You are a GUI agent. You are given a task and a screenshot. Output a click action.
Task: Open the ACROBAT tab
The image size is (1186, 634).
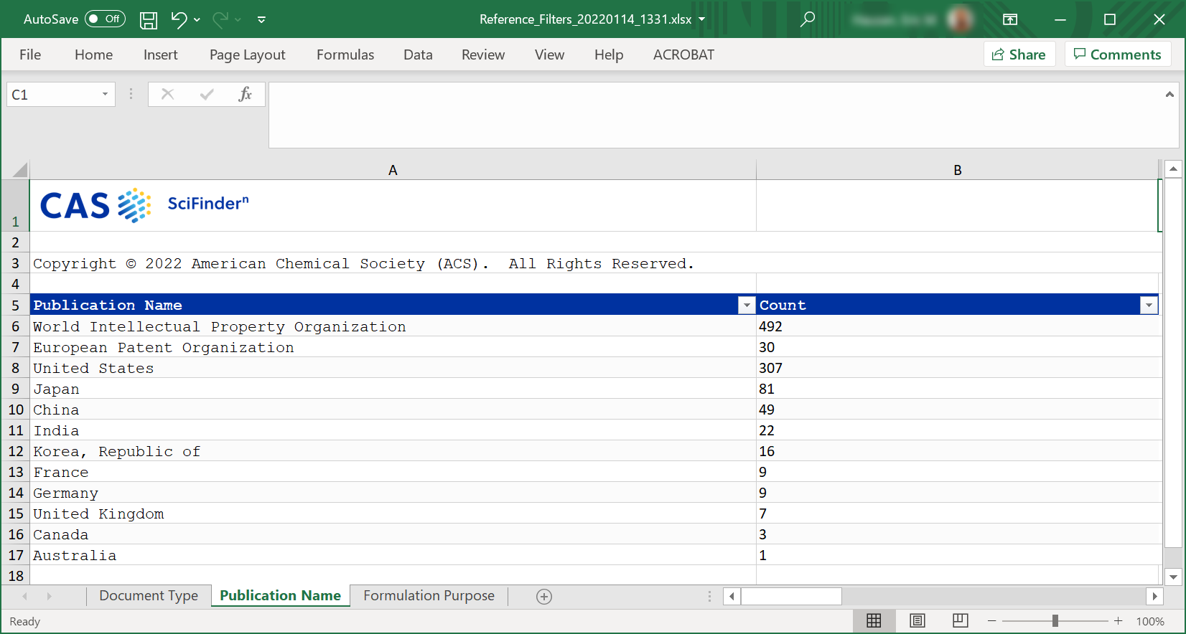[683, 55]
